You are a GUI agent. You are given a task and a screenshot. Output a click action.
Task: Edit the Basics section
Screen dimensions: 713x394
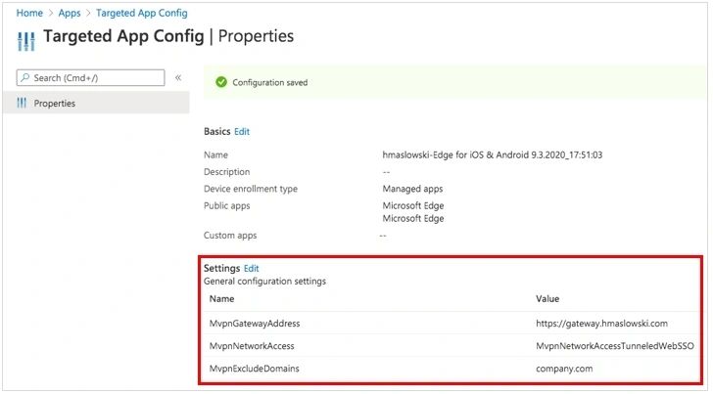click(x=242, y=132)
